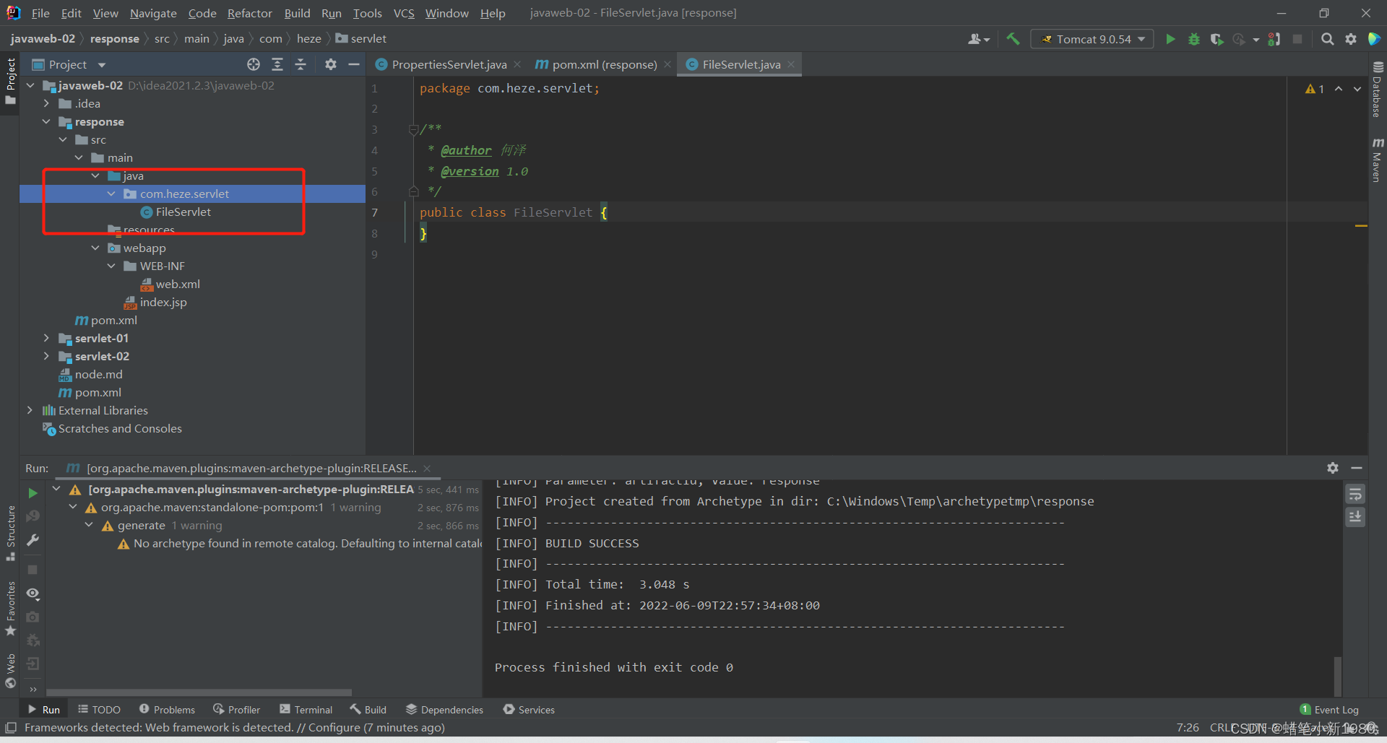Switch to pom.xml (response) tab
This screenshot has height=743, width=1387.
coord(604,64)
